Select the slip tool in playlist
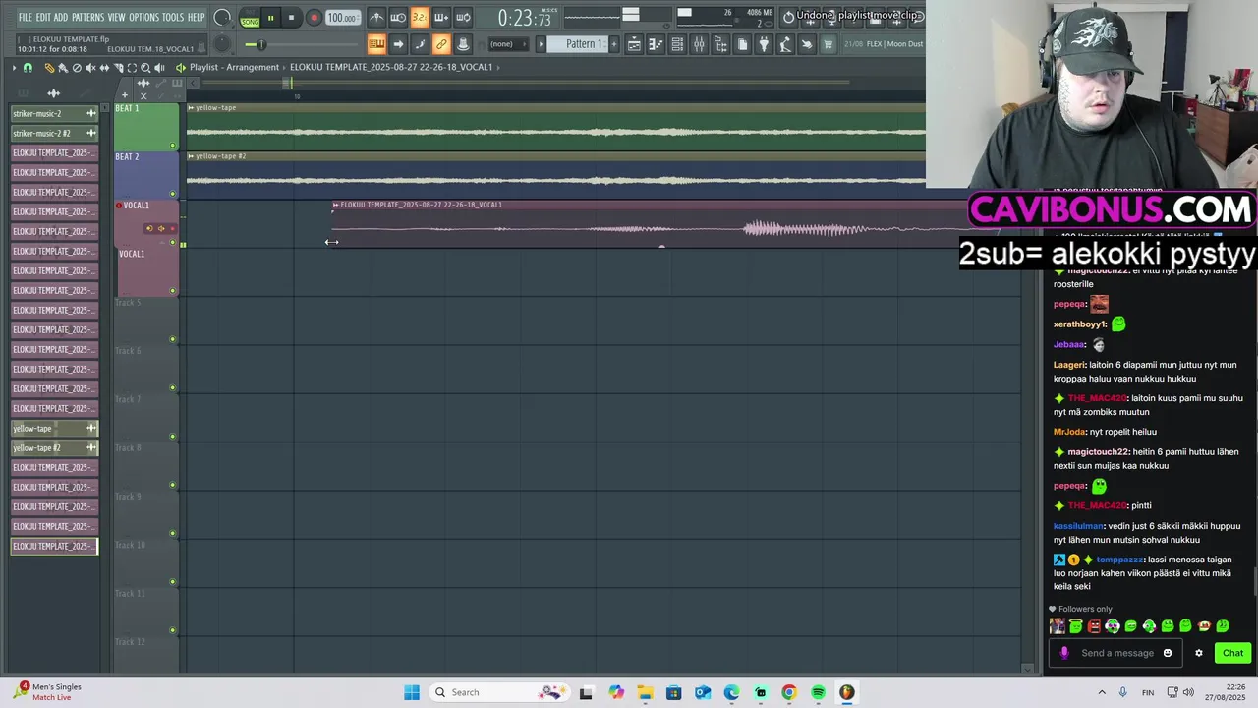The image size is (1258, 708). 104,67
